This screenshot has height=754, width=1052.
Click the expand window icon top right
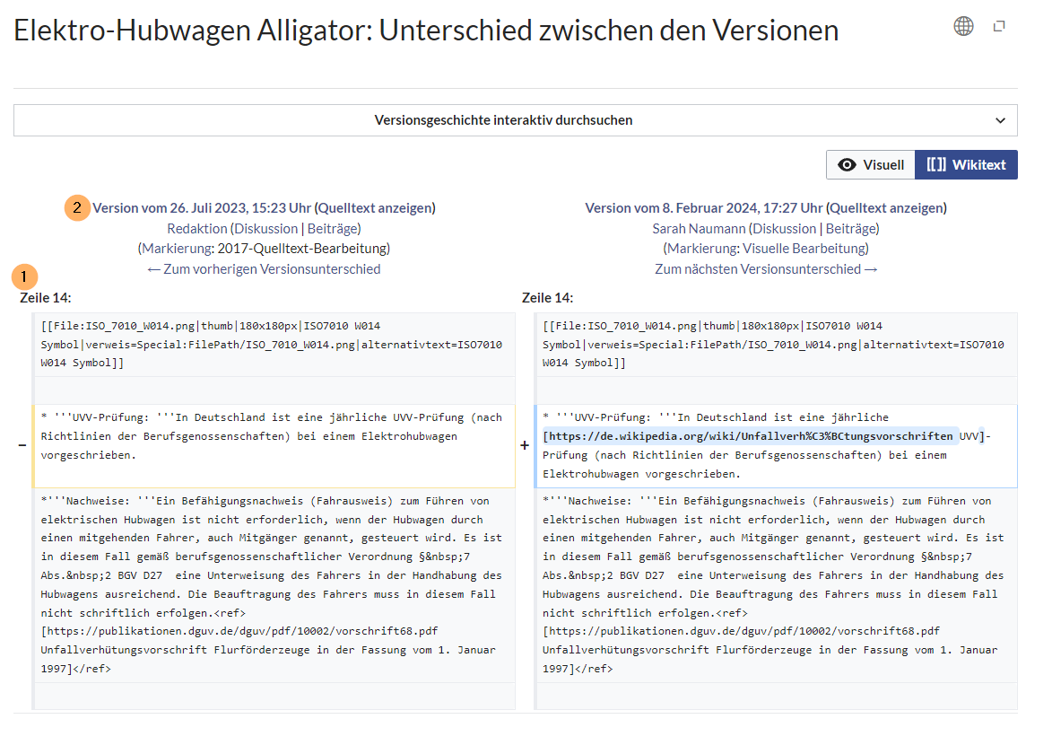click(999, 27)
